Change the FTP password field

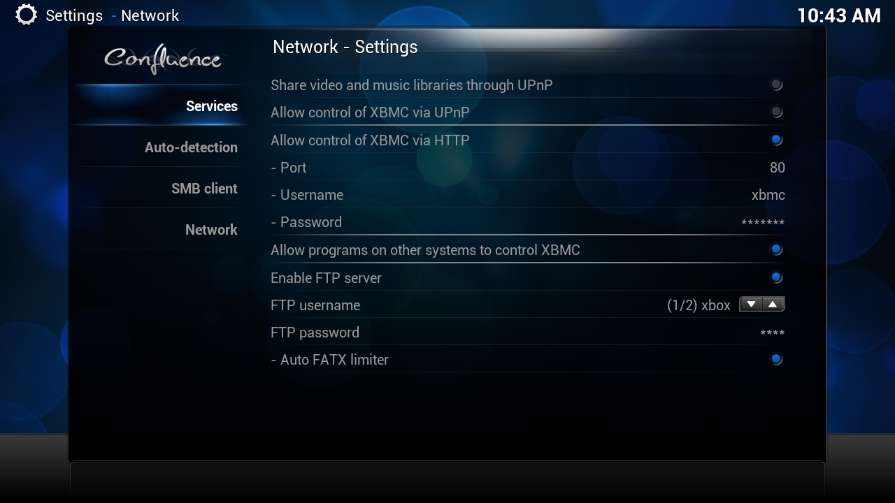point(528,333)
